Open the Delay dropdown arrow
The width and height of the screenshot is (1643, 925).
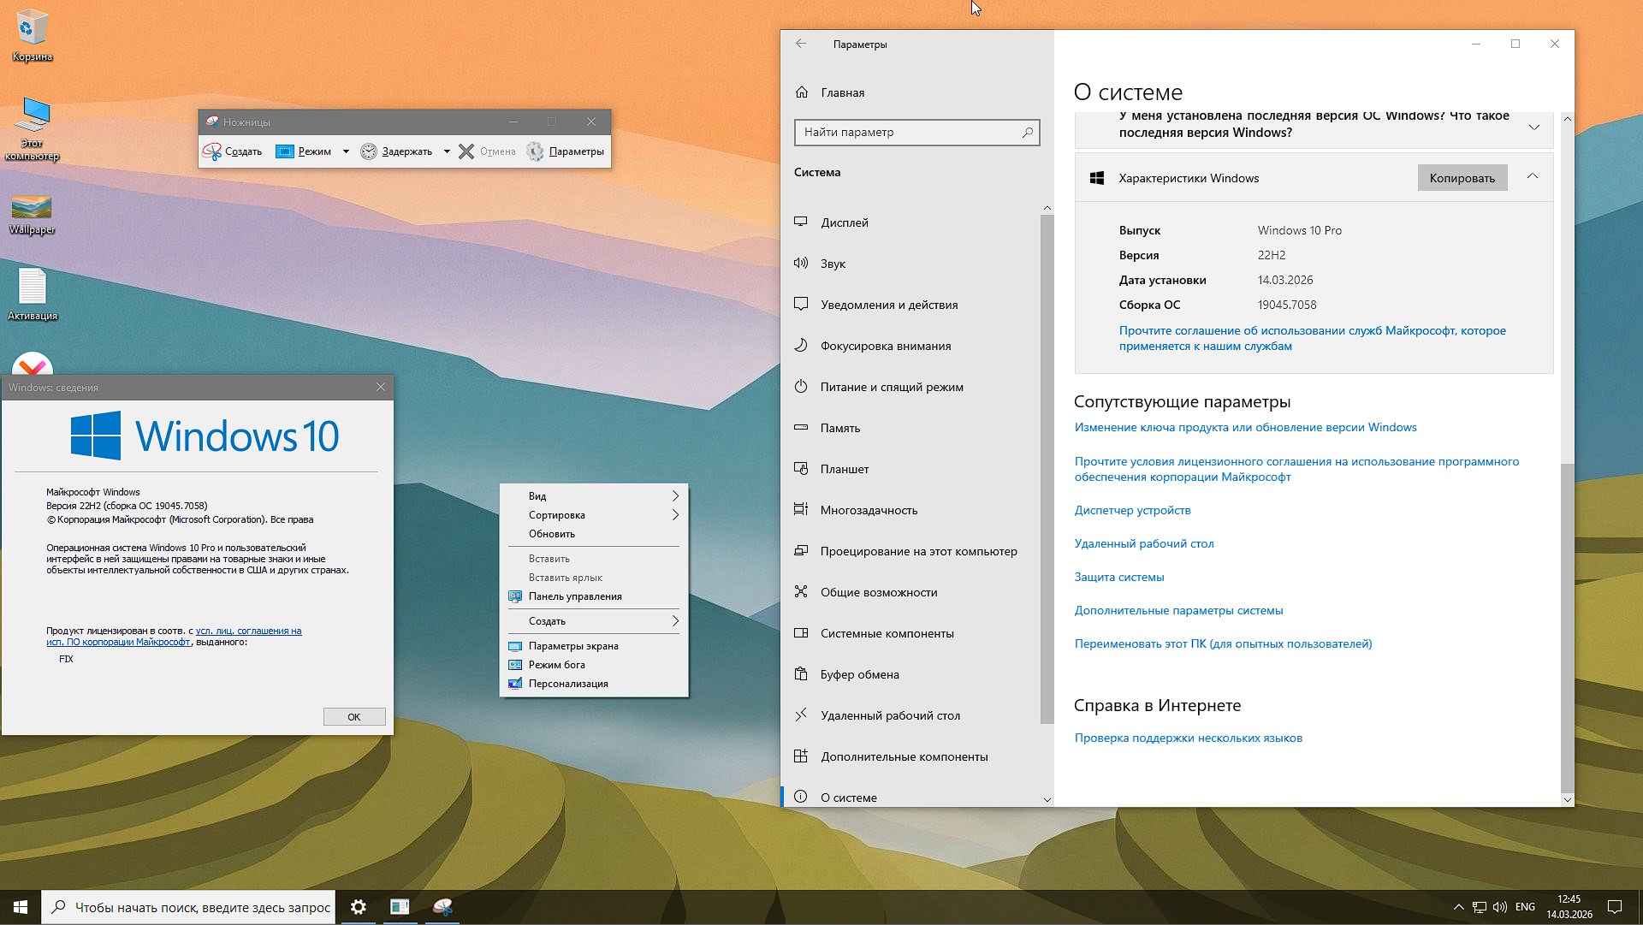(x=447, y=151)
